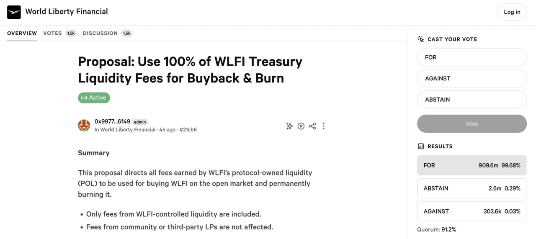Screen dimensions: 536x239
Task: Click the grey Vote submit button
Action: coord(472,124)
